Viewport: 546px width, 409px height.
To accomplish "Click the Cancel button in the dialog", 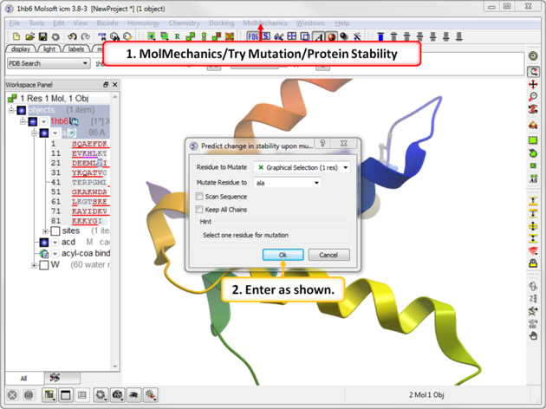I will click(328, 255).
